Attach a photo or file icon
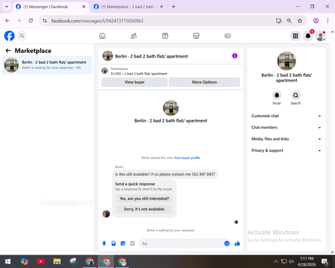335x268 pixels. click(113, 243)
